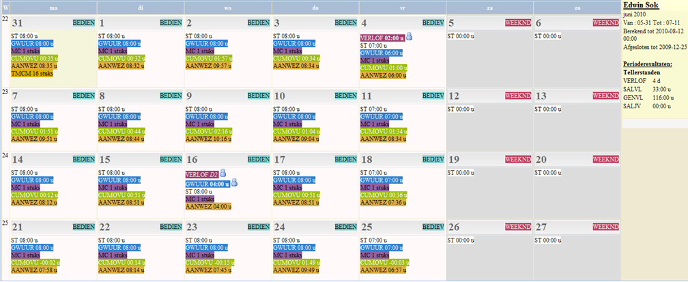This screenshot has height=282, width=688.
Task: Click week number 24
Action: (x=5, y=155)
